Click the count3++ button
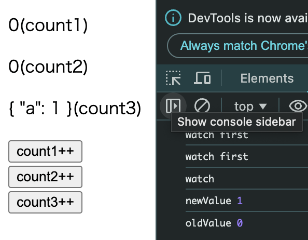The image size is (308, 240). (46, 202)
